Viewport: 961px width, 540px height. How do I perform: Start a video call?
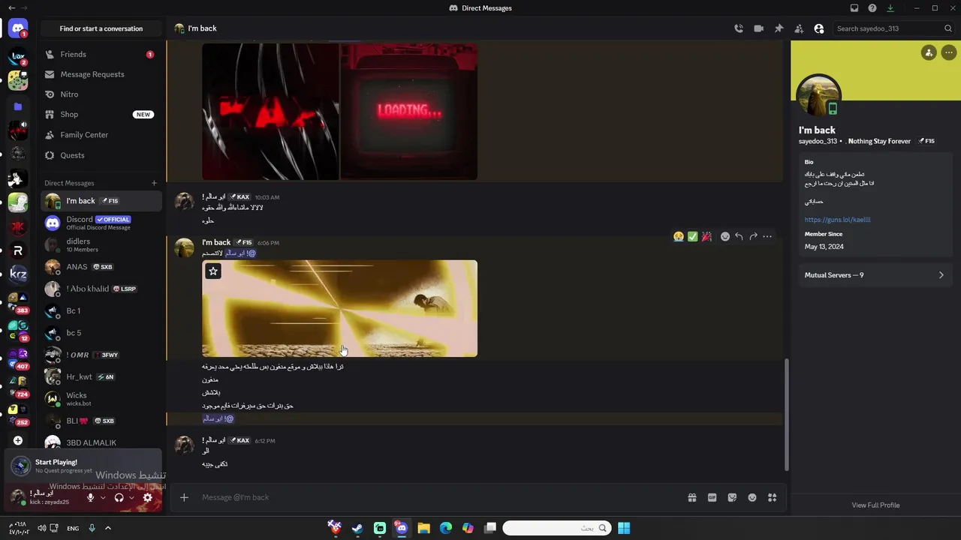pos(759,28)
